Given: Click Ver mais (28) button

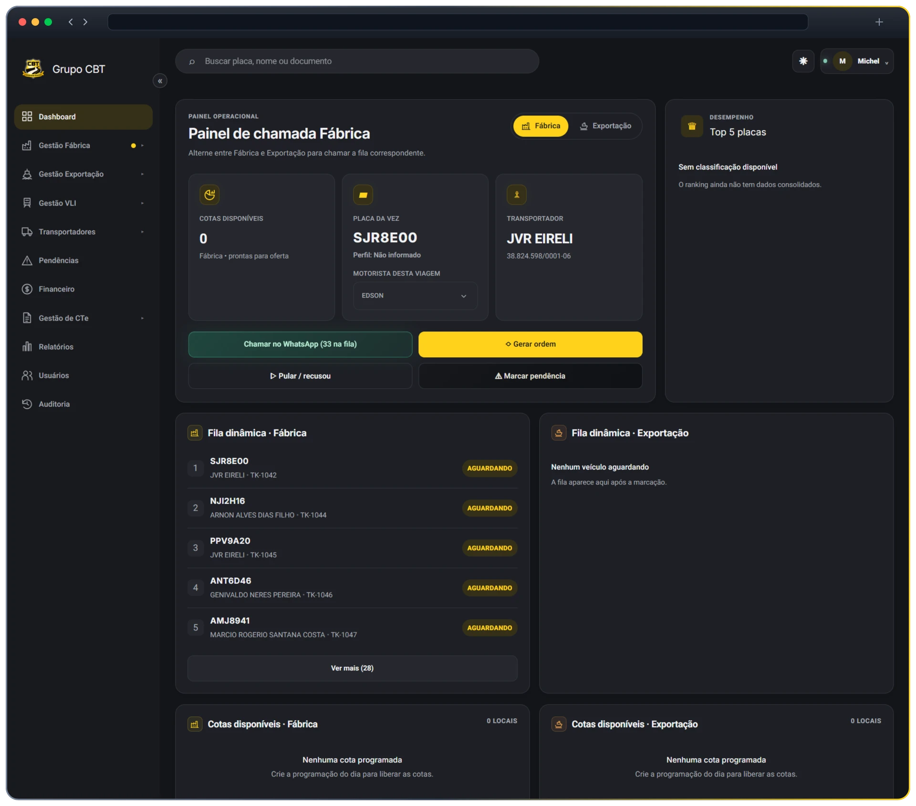Looking at the screenshot, I should tap(352, 668).
